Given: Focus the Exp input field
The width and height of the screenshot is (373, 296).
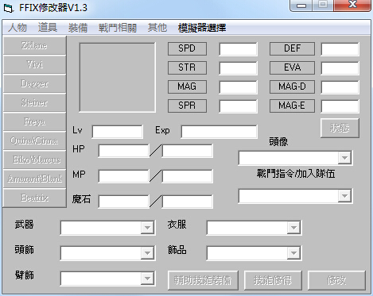Looking at the screenshot, I should [219, 132].
